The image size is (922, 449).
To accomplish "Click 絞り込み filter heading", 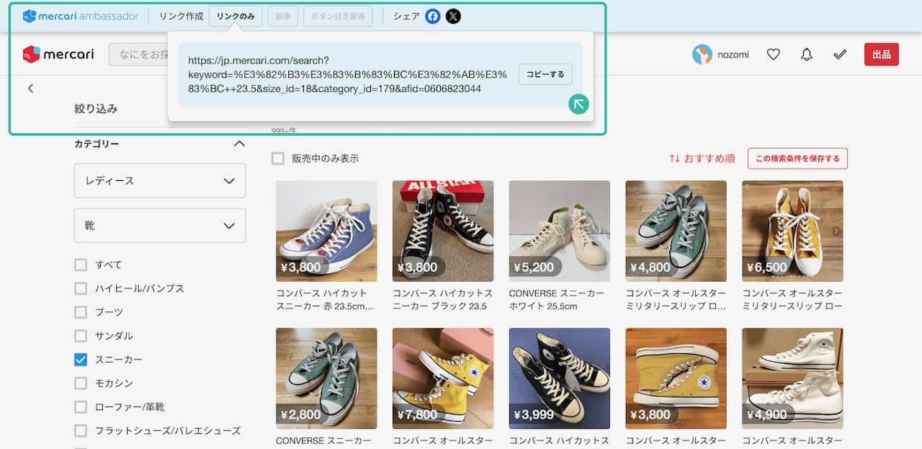I will coord(96,109).
